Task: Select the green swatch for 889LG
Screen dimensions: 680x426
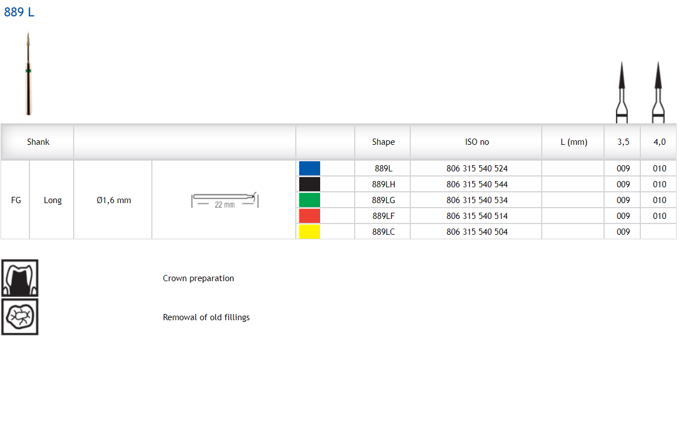Action: 309,200
